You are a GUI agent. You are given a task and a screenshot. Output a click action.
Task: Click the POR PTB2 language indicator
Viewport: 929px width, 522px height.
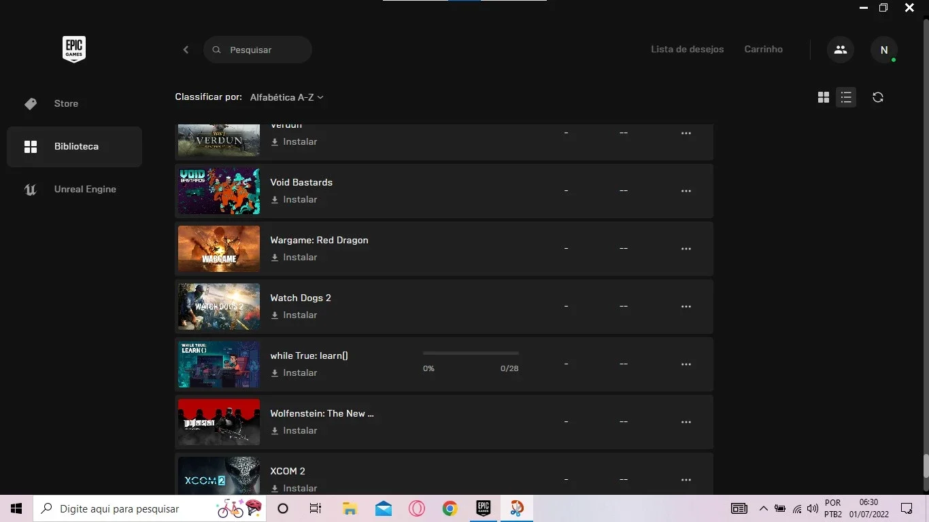click(x=833, y=508)
